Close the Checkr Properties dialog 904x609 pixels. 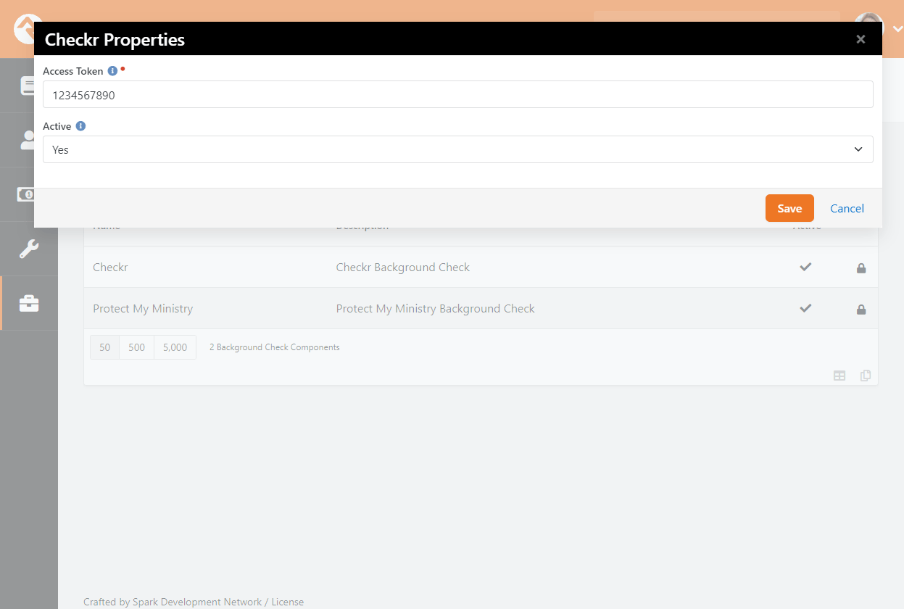(x=861, y=39)
